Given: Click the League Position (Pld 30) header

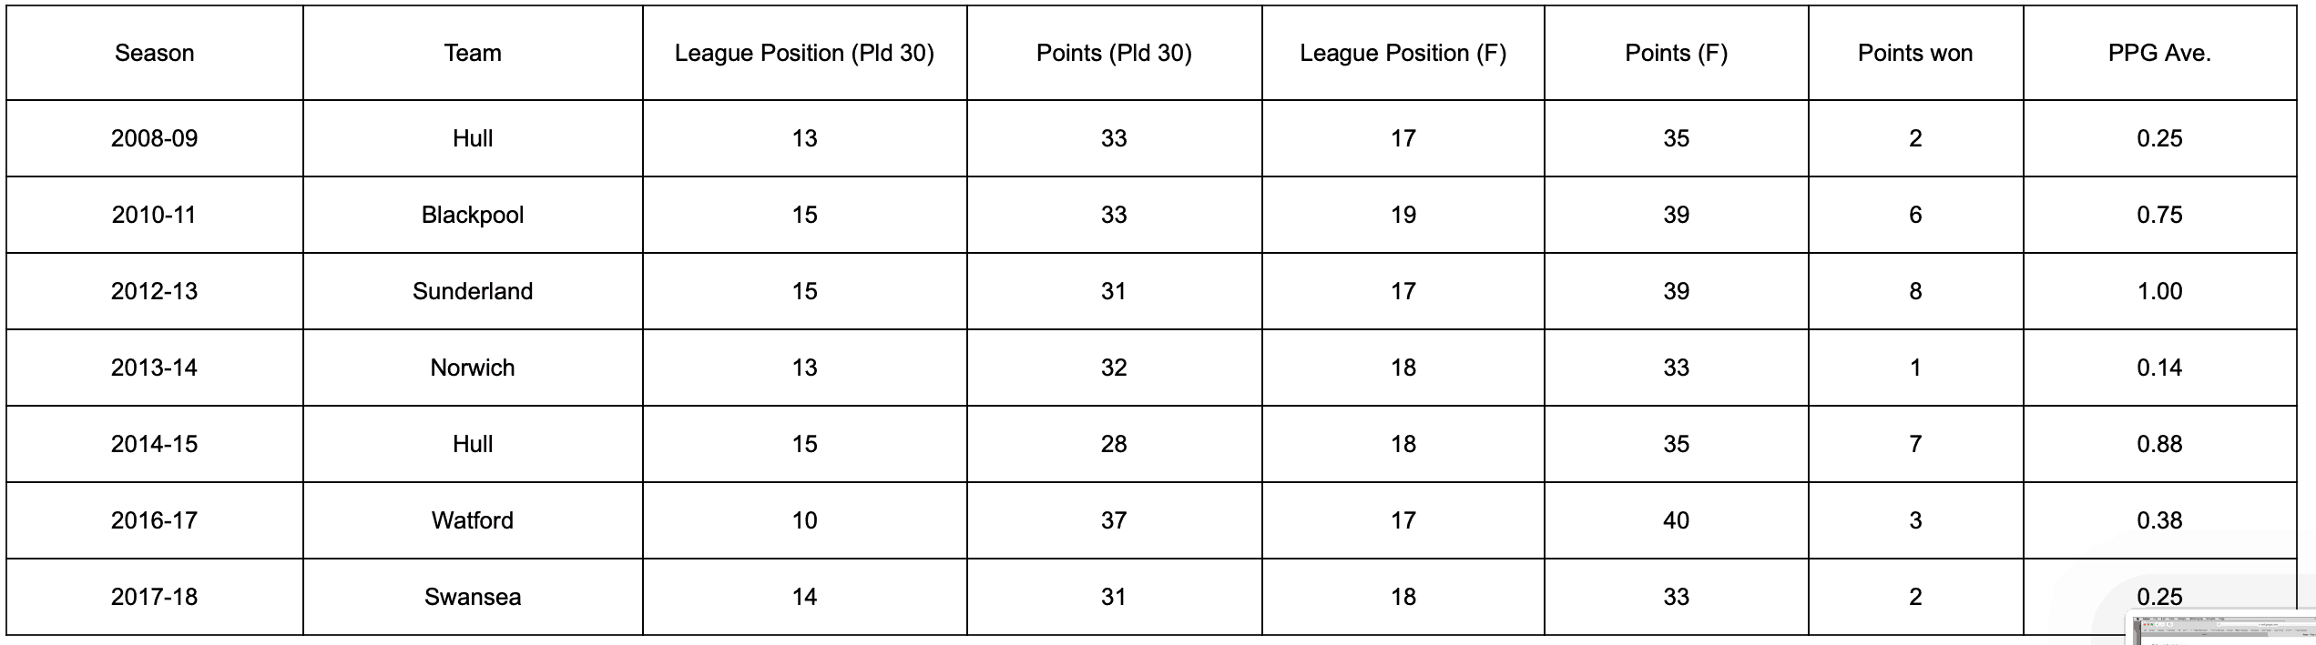Looking at the screenshot, I should (x=804, y=53).
